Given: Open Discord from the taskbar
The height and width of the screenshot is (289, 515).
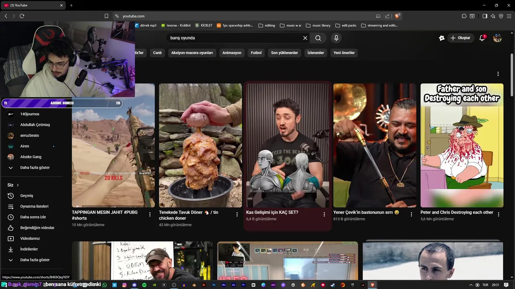Looking at the screenshot, I should pyautogui.click(x=134, y=285).
